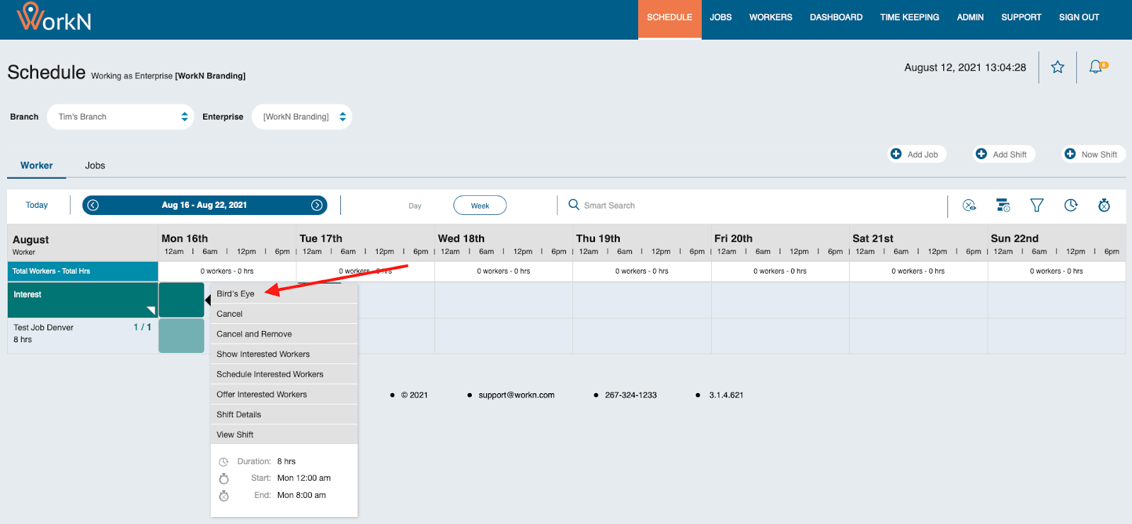Image resolution: width=1132 pixels, height=524 pixels.
Task: Click the stacked bars info icon
Action: (x=1003, y=205)
